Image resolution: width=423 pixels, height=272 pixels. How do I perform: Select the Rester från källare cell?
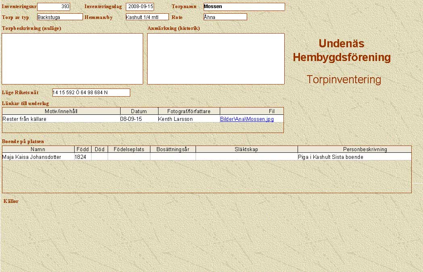point(25,119)
